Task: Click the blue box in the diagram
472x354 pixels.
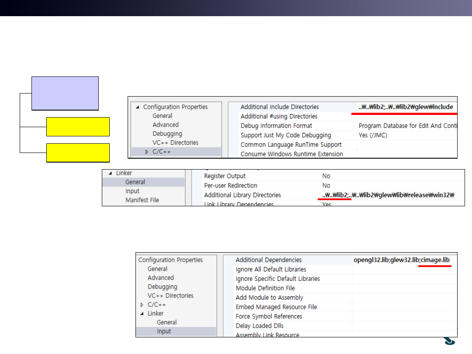Action: click(65, 93)
